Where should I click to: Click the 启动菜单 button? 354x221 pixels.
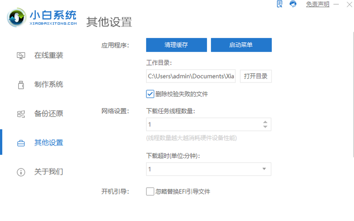241,45
